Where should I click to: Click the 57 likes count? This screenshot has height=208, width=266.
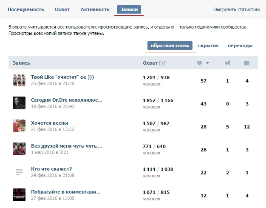pyautogui.click(x=204, y=81)
